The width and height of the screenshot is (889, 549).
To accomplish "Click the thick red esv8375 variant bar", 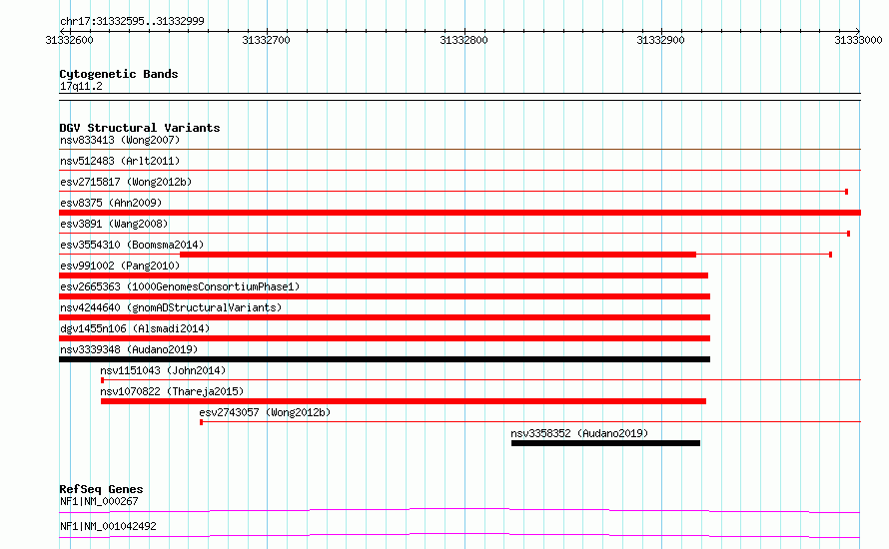I will click(459, 213).
